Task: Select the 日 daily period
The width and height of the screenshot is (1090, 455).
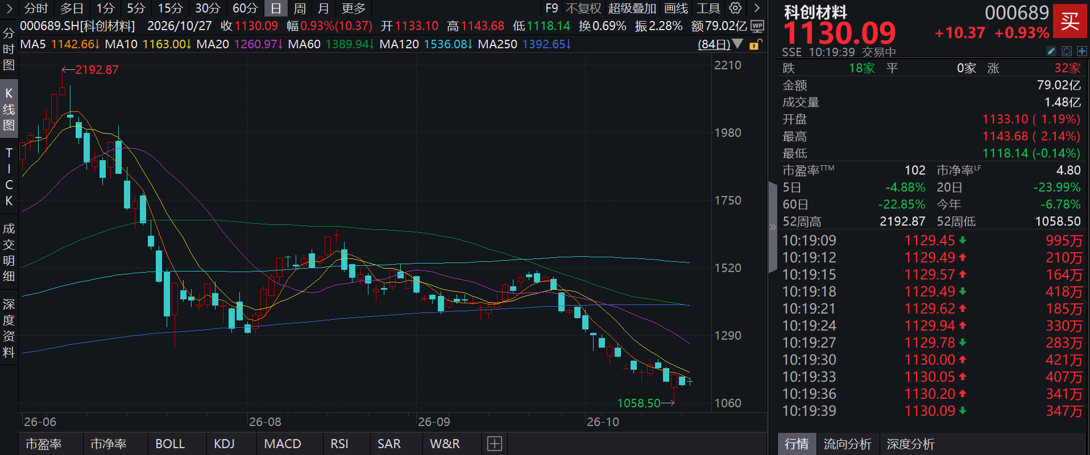Action: 276,9
